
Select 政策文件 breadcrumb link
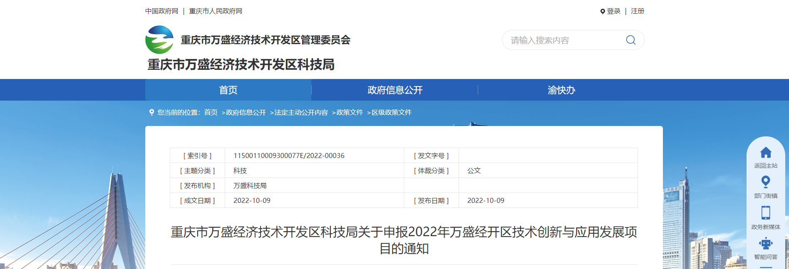[350, 113]
